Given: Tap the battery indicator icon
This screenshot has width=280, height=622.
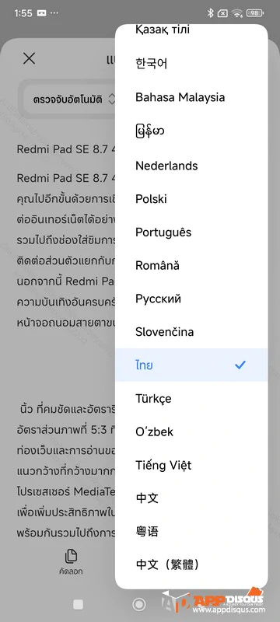Looking at the screenshot, I should 255,13.
